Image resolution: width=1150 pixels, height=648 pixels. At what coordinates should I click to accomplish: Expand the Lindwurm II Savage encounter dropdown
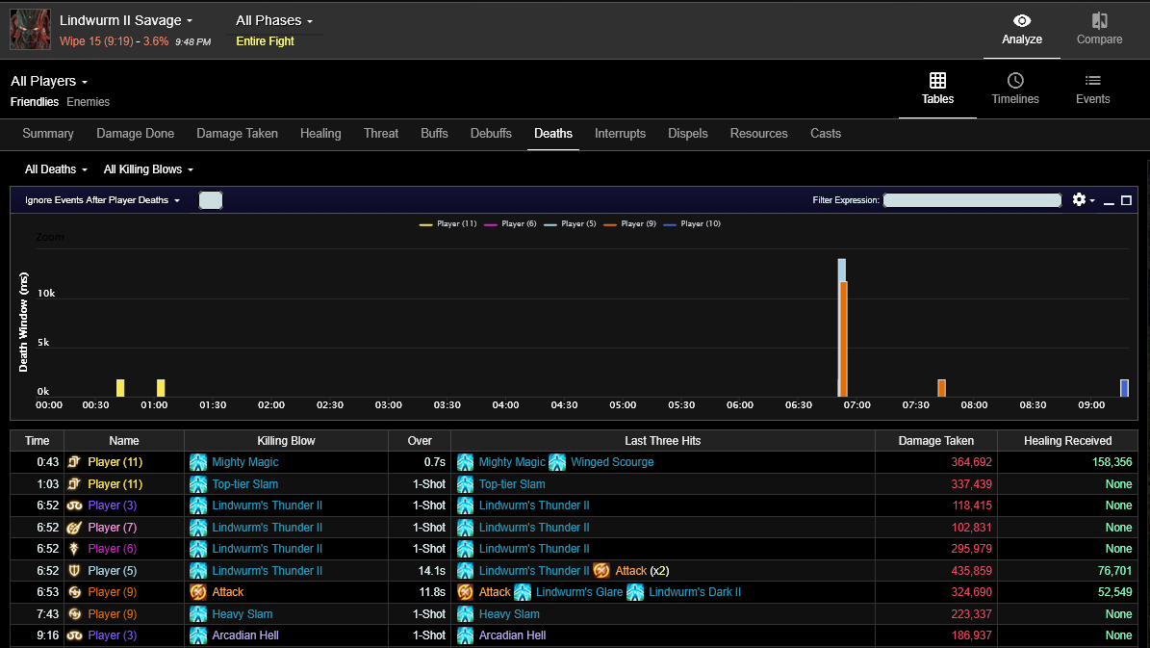coord(126,20)
